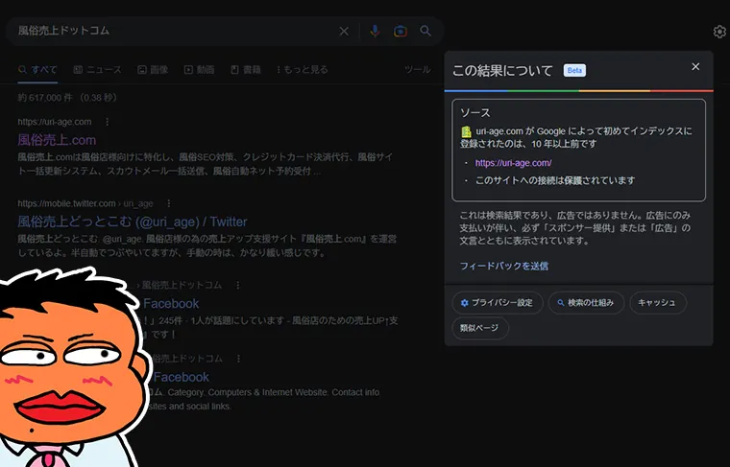
Task: Open the 類似ページ button
Action: point(479,328)
